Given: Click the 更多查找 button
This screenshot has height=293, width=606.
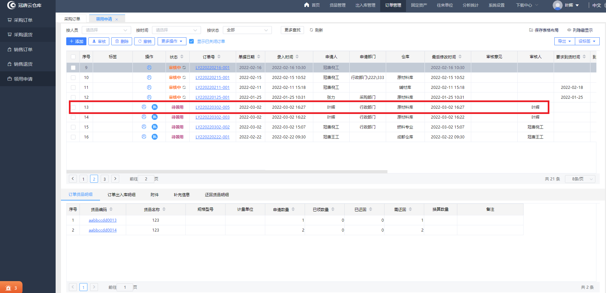Looking at the screenshot, I should coord(292,30).
